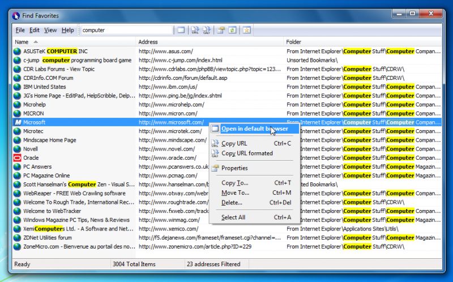Click address http://www.ibm.com/us/
453x282 pixels.
(168, 87)
